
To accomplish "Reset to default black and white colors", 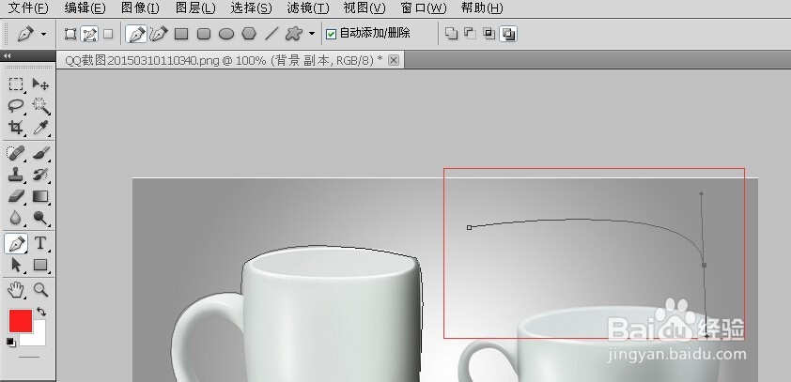I will (11, 343).
